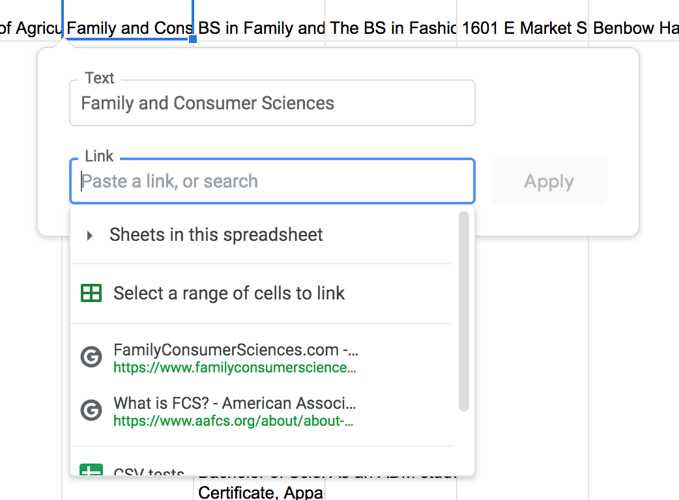This screenshot has width=679, height=500.
Task: Click the green select-range grid icon
Action: (91, 293)
